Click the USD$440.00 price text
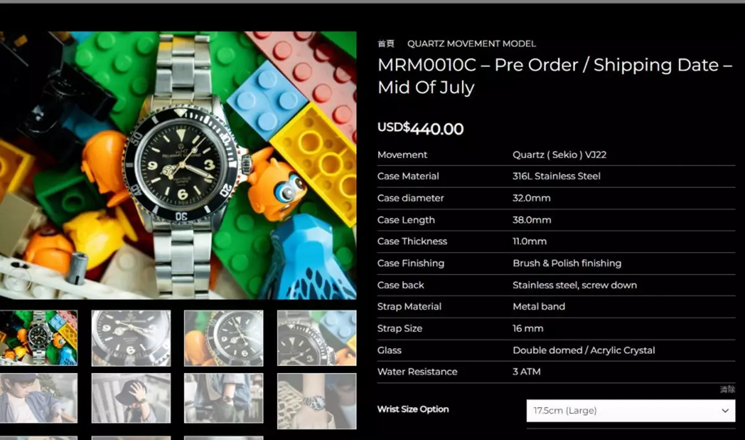This screenshot has width=745, height=440. 420,128
